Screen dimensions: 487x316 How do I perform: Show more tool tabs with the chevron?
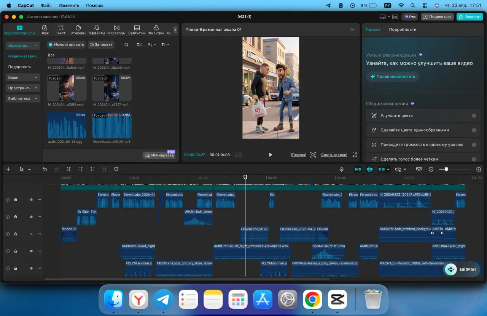(175, 30)
